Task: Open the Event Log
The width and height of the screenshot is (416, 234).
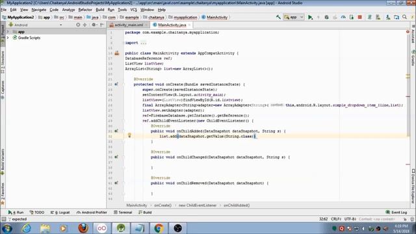Action: (x=396, y=213)
